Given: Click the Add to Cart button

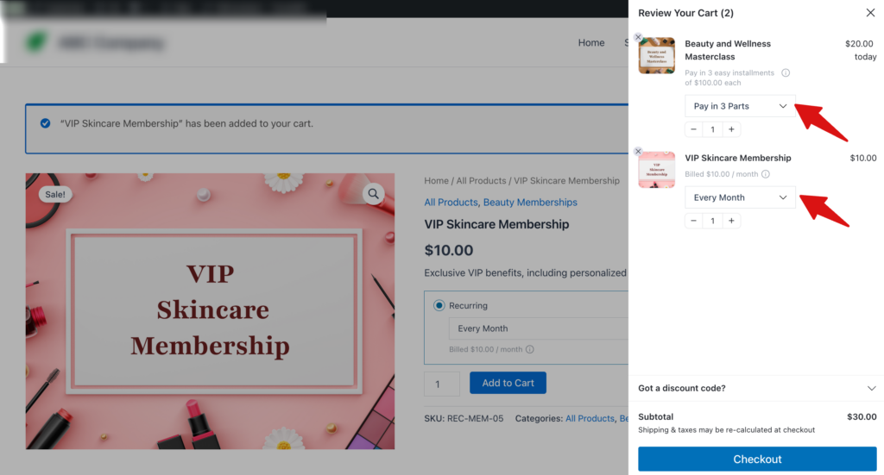Looking at the screenshot, I should tap(508, 384).
